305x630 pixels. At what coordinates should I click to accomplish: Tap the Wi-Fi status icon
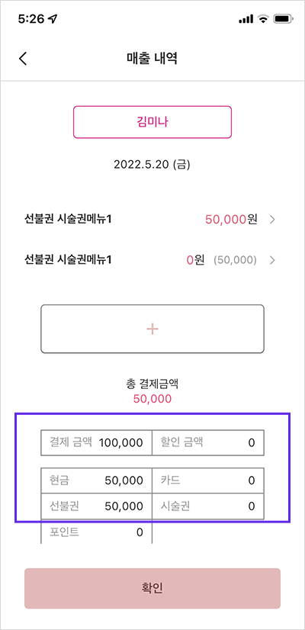pyautogui.click(x=264, y=19)
